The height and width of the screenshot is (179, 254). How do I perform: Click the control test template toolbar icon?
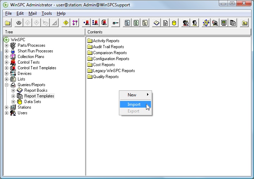[x=104, y=23]
